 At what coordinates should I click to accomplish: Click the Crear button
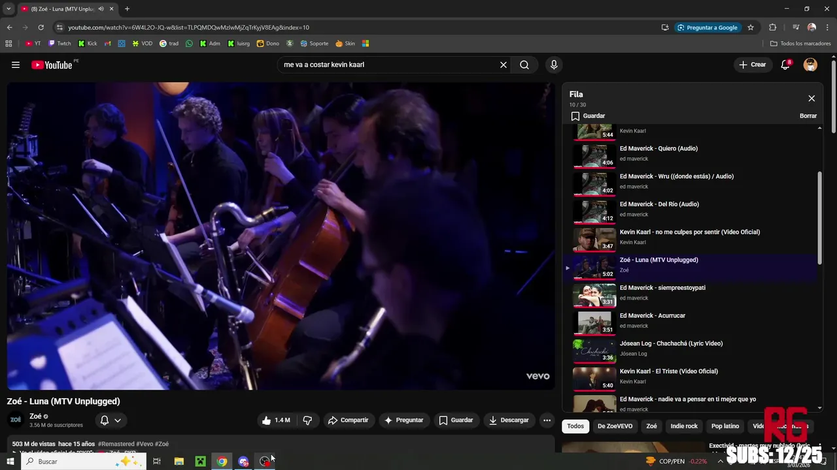pyautogui.click(x=752, y=65)
